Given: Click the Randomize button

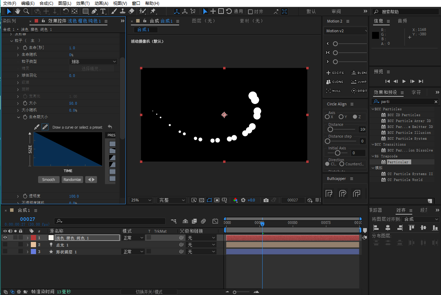Looking at the screenshot, I should coord(72,180).
